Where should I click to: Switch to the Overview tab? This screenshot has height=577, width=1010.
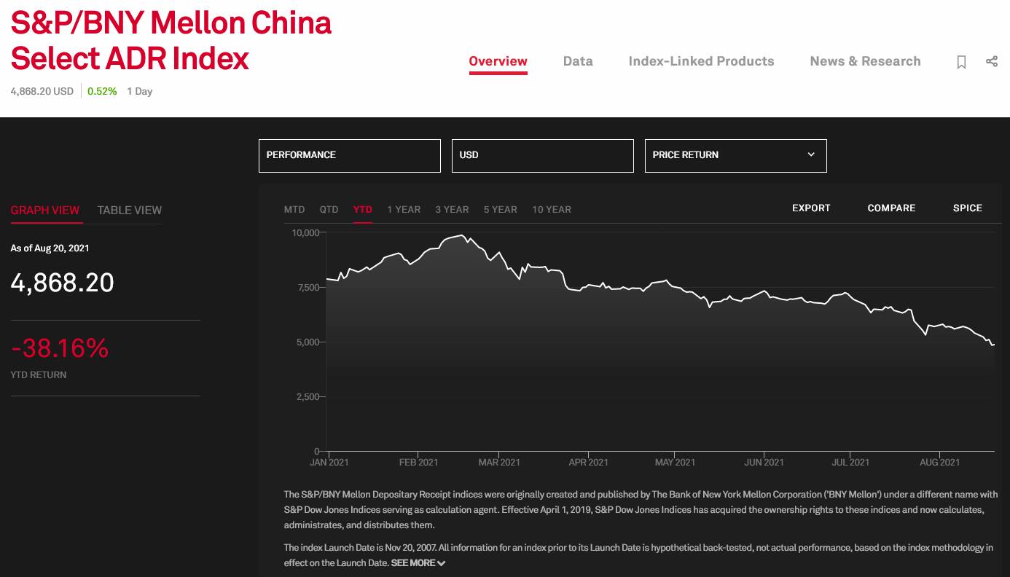[x=498, y=61]
